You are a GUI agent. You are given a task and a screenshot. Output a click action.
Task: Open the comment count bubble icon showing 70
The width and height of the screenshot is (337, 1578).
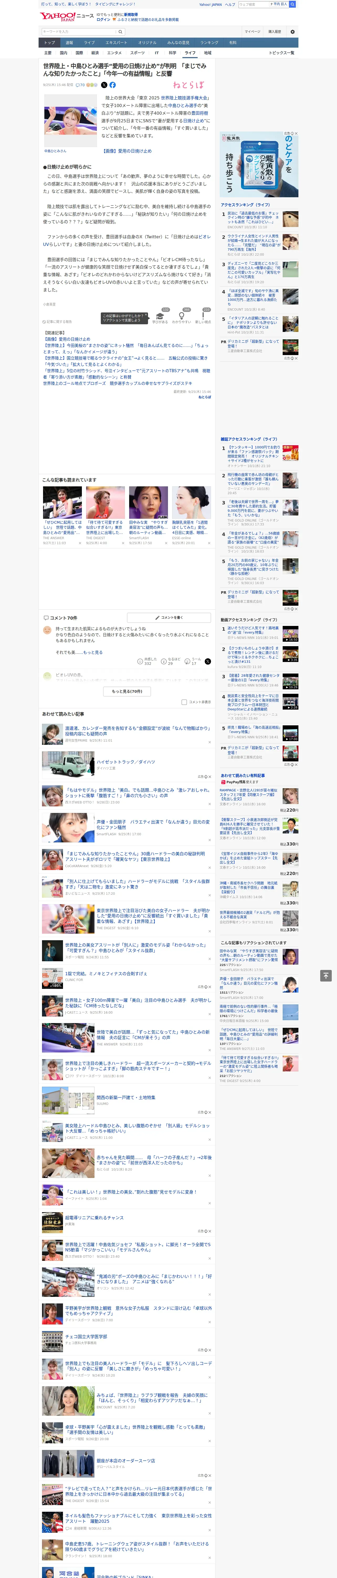click(x=80, y=85)
